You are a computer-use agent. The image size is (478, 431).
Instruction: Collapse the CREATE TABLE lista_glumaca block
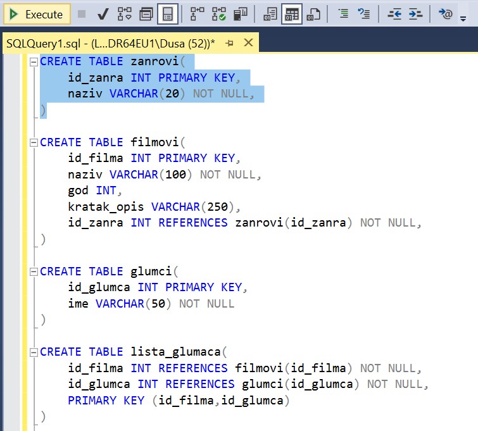(x=34, y=353)
